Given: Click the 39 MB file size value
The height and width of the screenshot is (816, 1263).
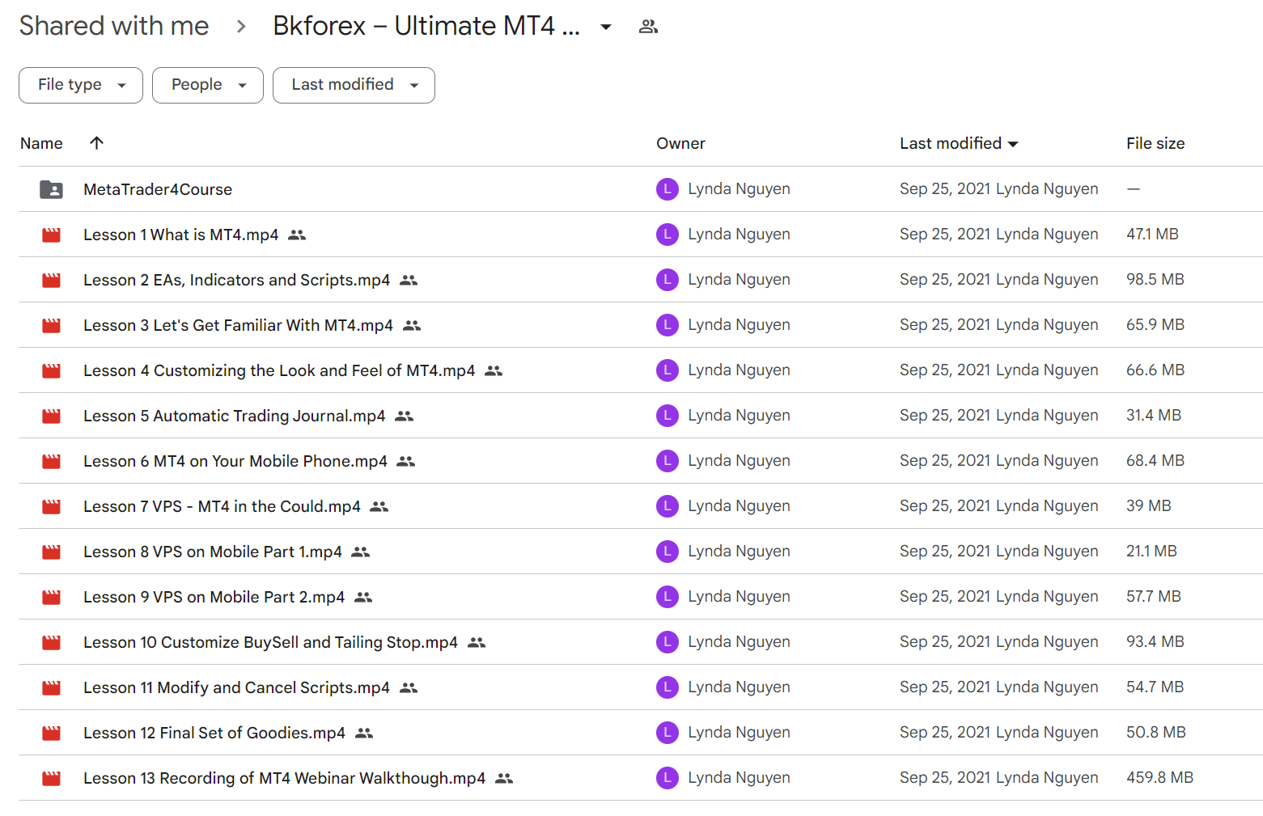Looking at the screenshot, I should [1149, 505].
